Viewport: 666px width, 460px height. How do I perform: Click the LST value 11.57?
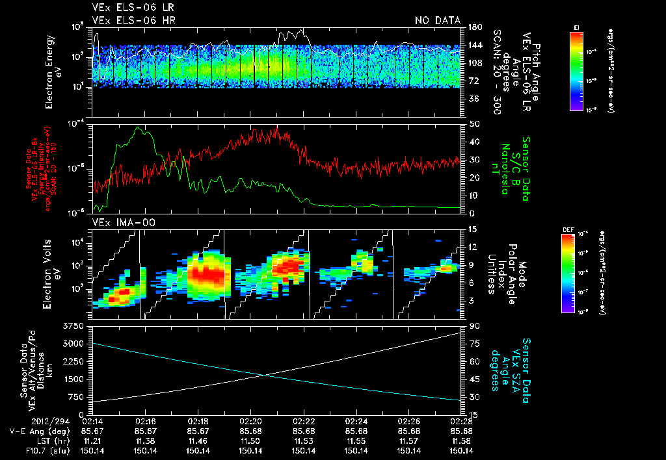click(408, 441)
